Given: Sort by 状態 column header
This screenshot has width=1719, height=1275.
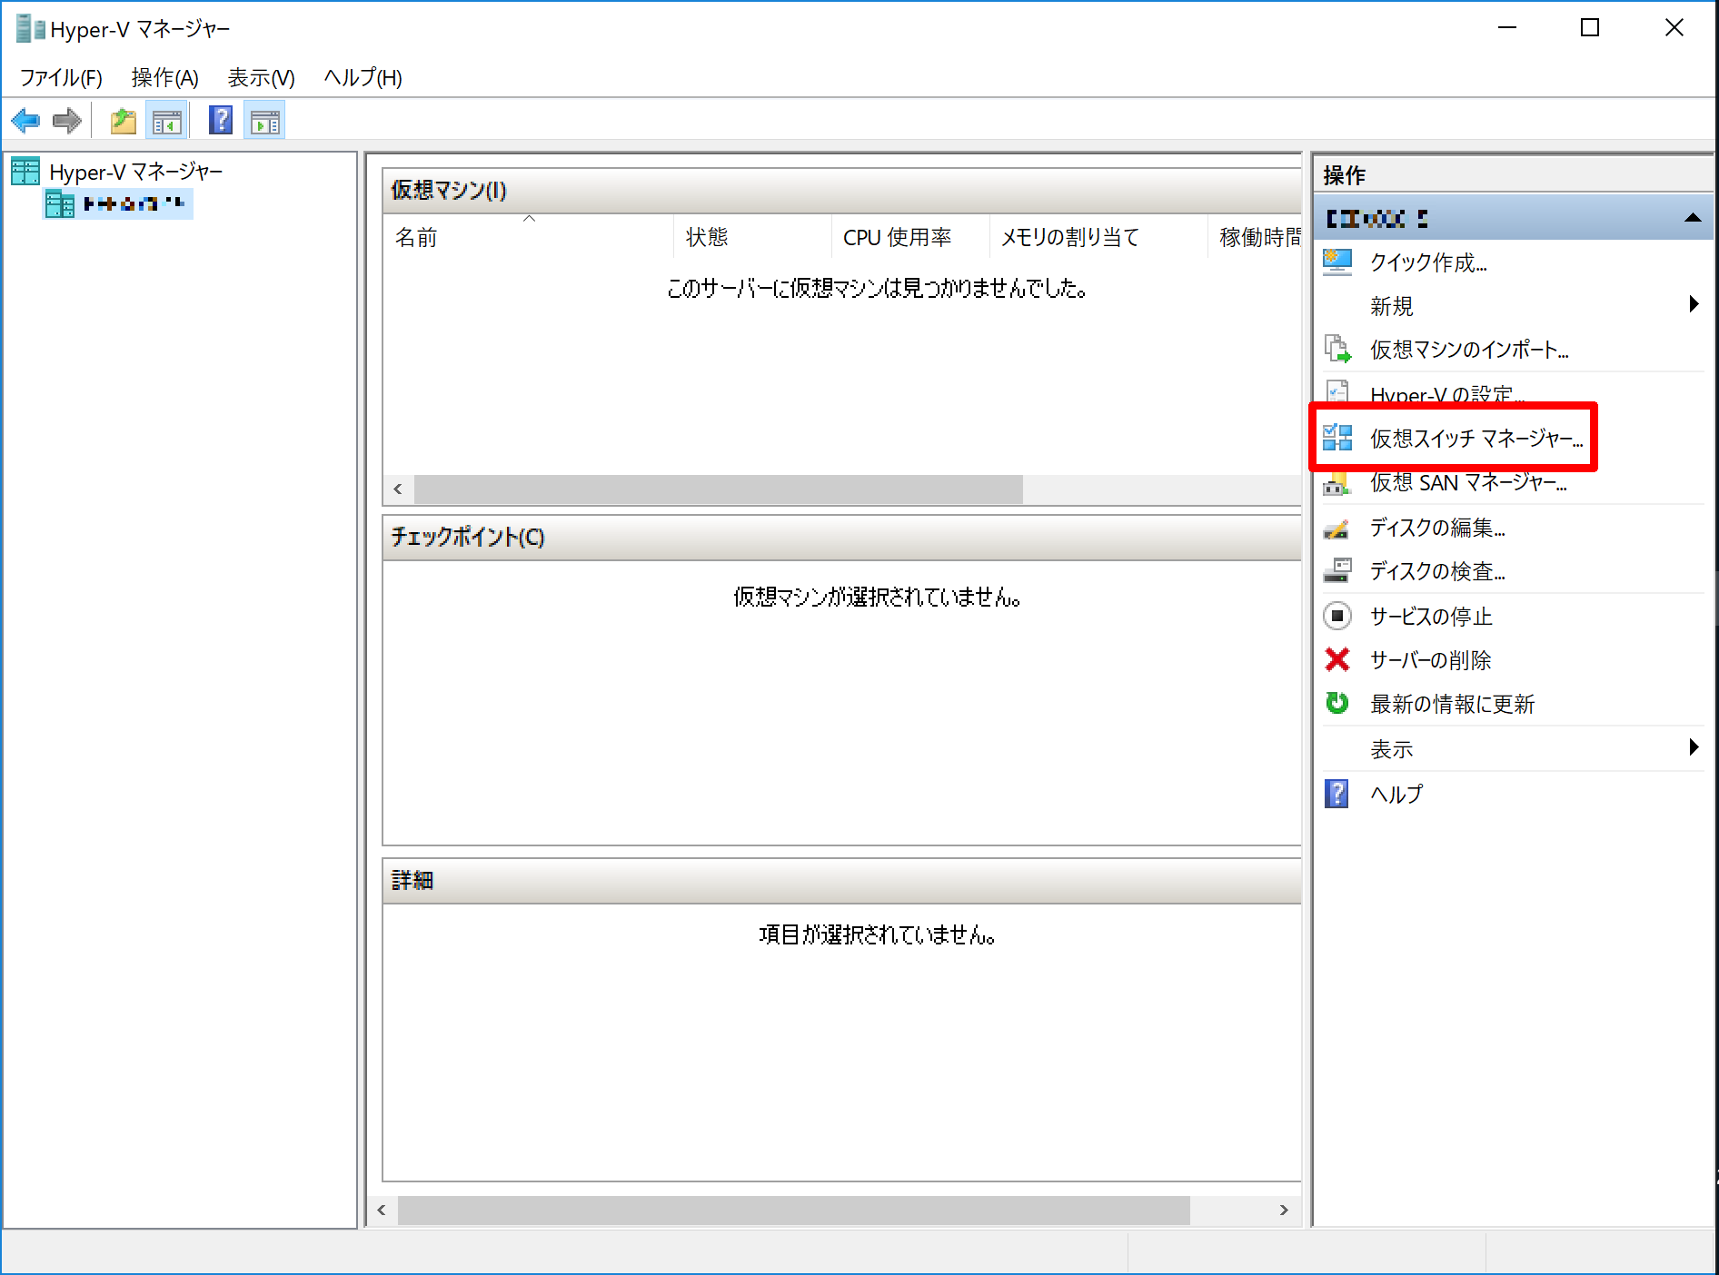Looking at the screenshot, I should pyautogui.click(x=752, y=238).
